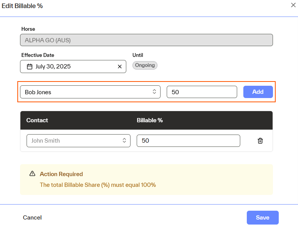Click the calendar icon in Effective Date

tap(29, 67)
